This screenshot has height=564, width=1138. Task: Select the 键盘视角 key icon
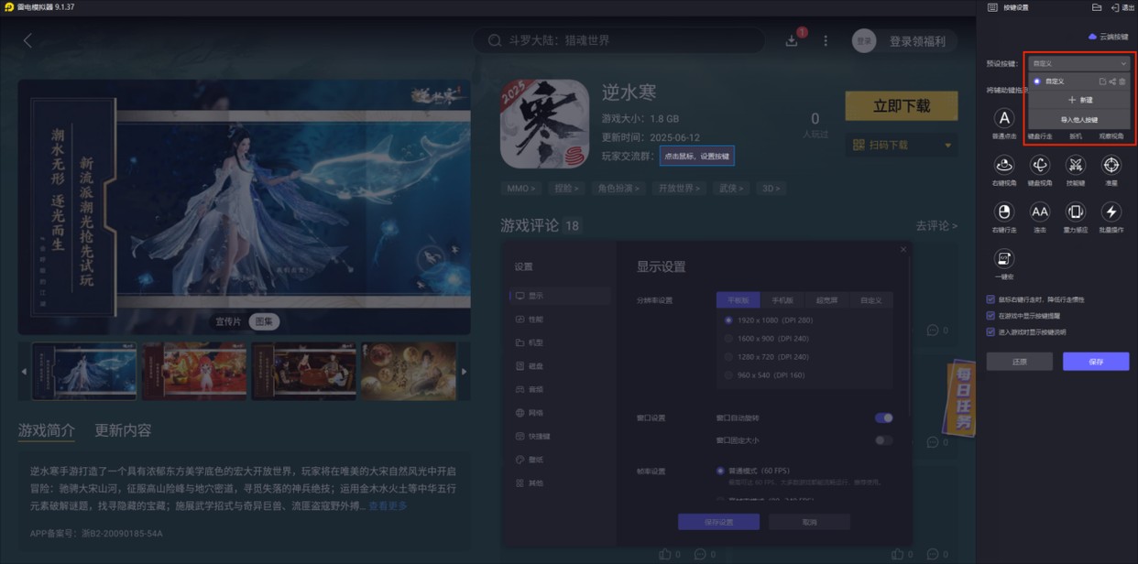point(1039,166)
